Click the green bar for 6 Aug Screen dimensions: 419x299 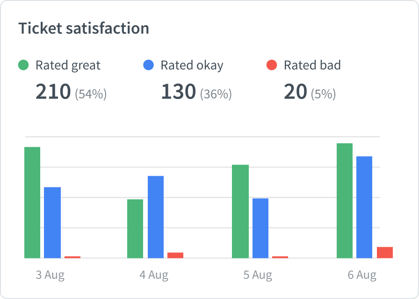tap(345, 200)
